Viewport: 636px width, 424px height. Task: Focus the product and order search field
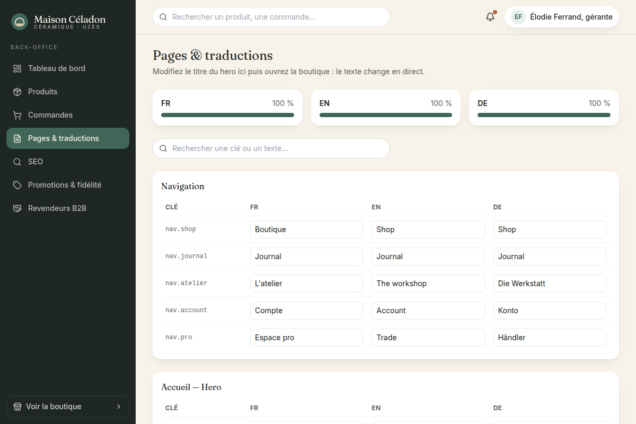(x=271, y=17)
